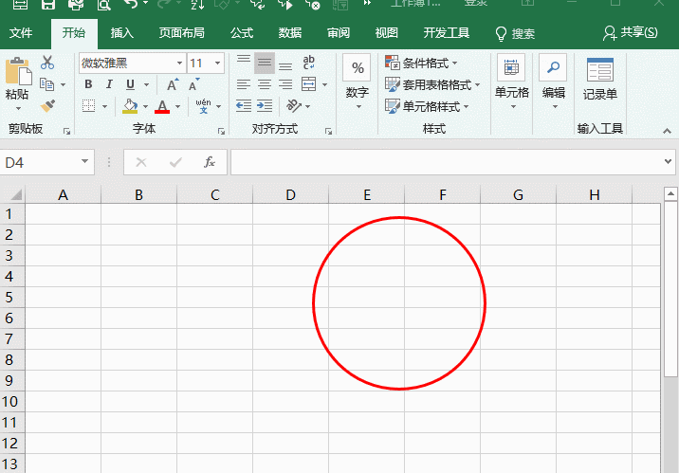Click the 共享 share button
The height and width of the screenshot is (473, 679).
(631, 33)
